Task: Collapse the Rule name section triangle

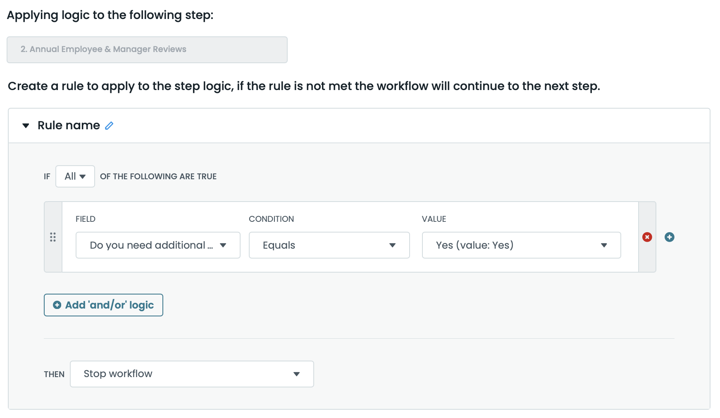Action: point(26,126)
